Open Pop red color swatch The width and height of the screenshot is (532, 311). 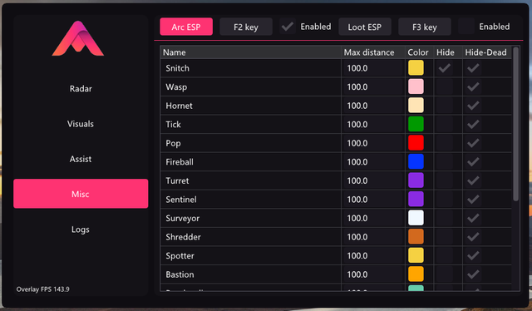point(416,143)
